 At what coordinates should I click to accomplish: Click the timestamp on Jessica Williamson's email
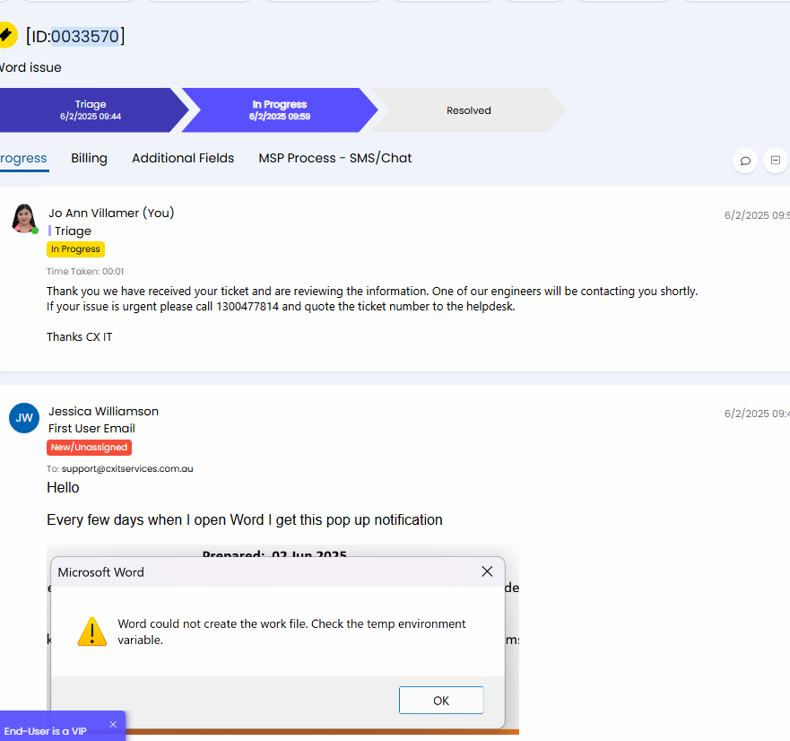click(757, 414)
